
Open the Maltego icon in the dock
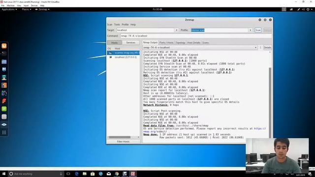(4, 93)
